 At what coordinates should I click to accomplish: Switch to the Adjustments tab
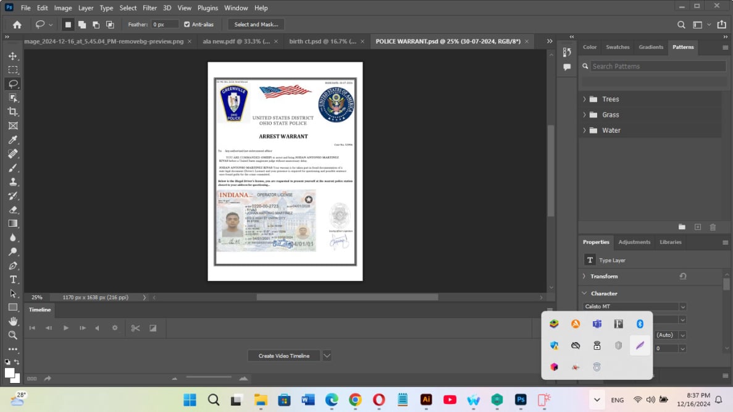pos(634,242)
